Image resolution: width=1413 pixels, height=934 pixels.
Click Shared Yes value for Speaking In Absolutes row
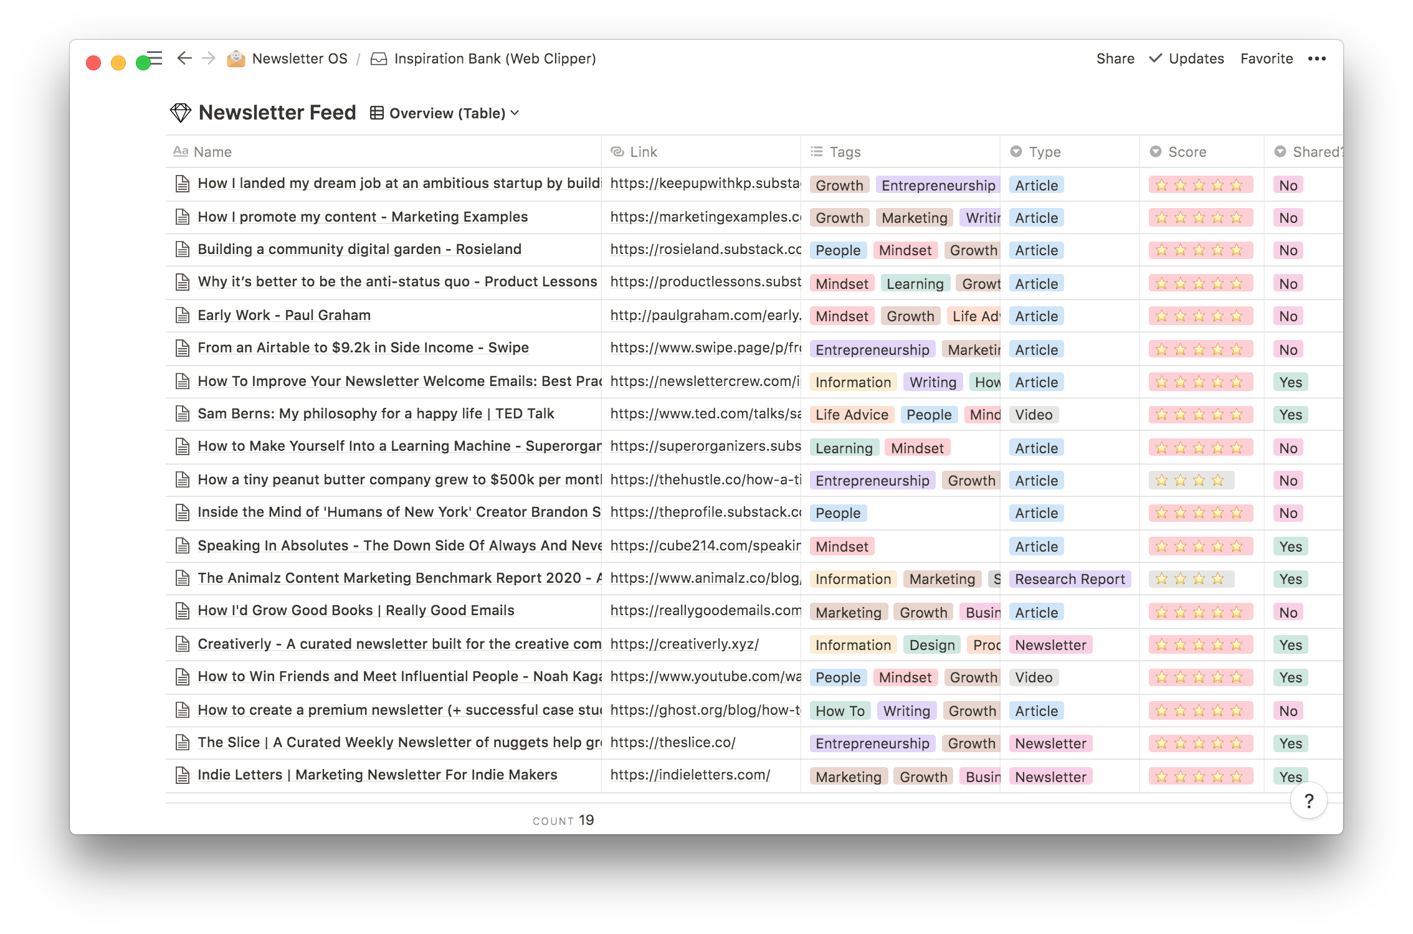1290,547
